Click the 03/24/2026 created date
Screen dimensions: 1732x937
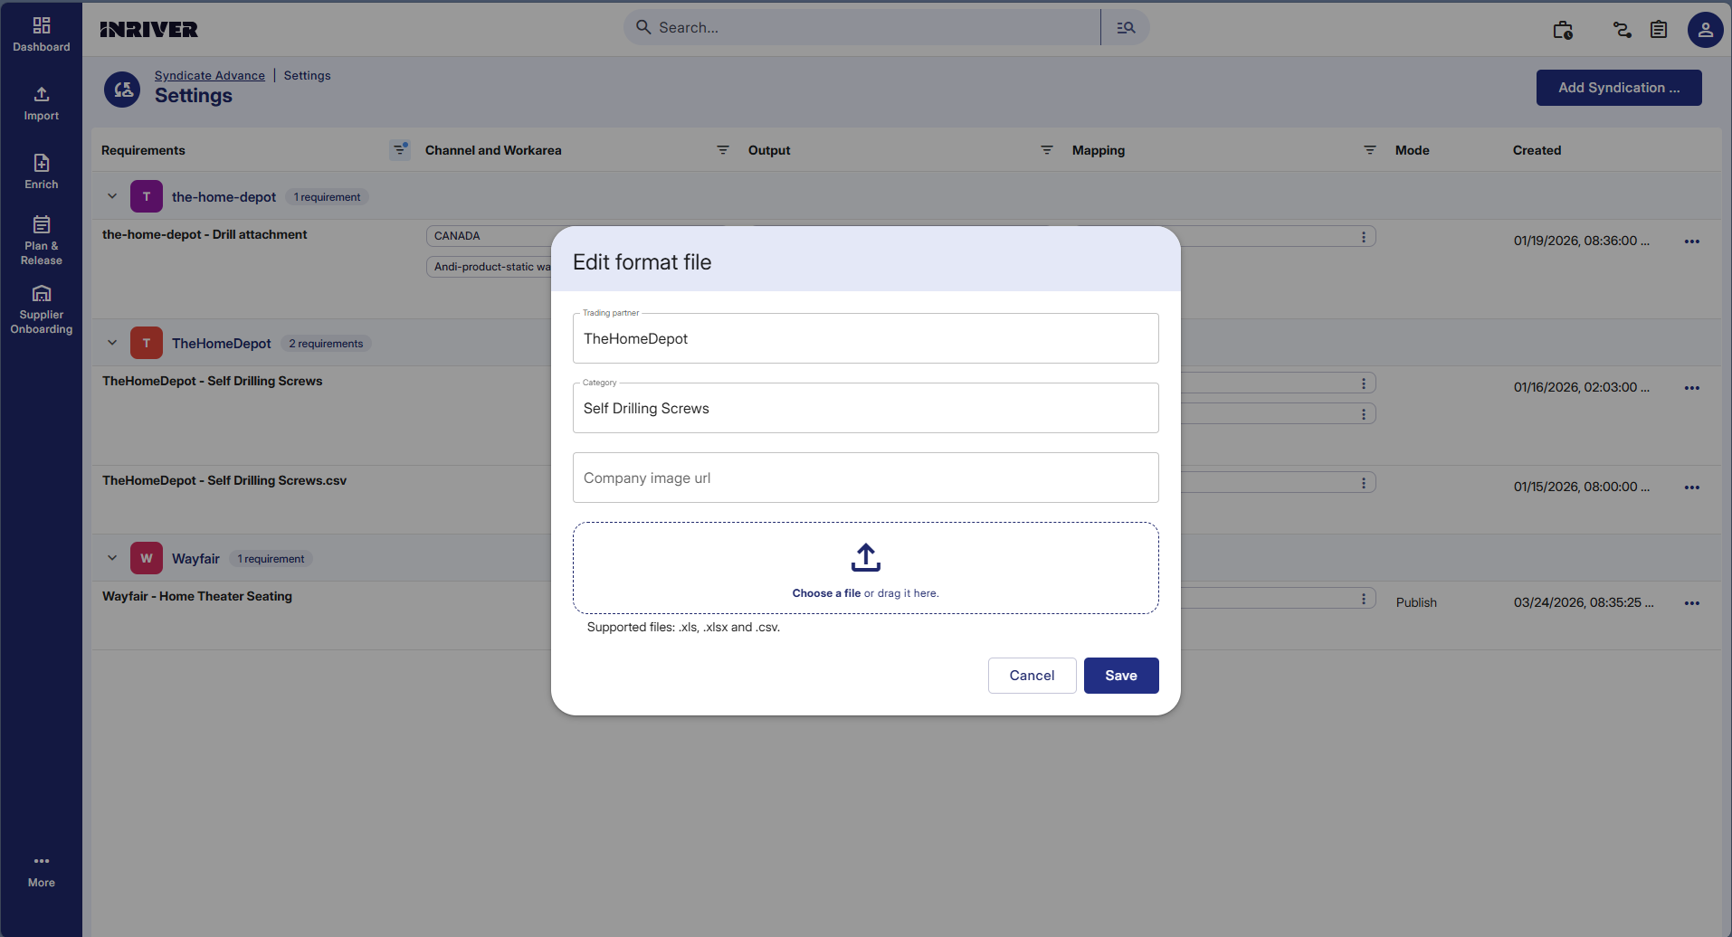[1584, 602]
